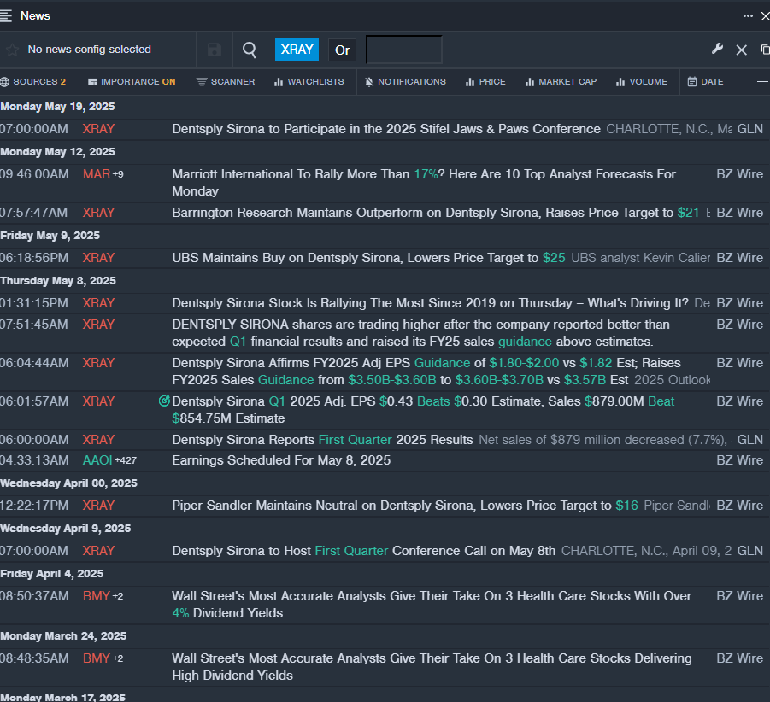This screenshot has height=702, width=770.
Task: Toggle the Importance ON filter
Action: point(132,81)
